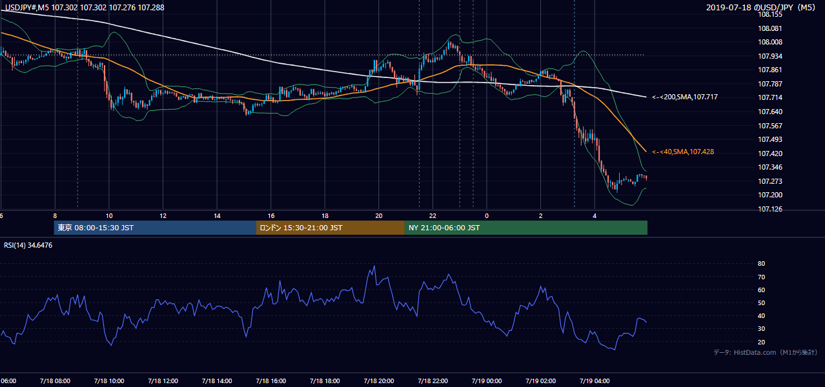Image resolution: width=825 pixels, height=387 pixels.
Task: Click price axis value 107.126
Action: (x=769, y=209)
